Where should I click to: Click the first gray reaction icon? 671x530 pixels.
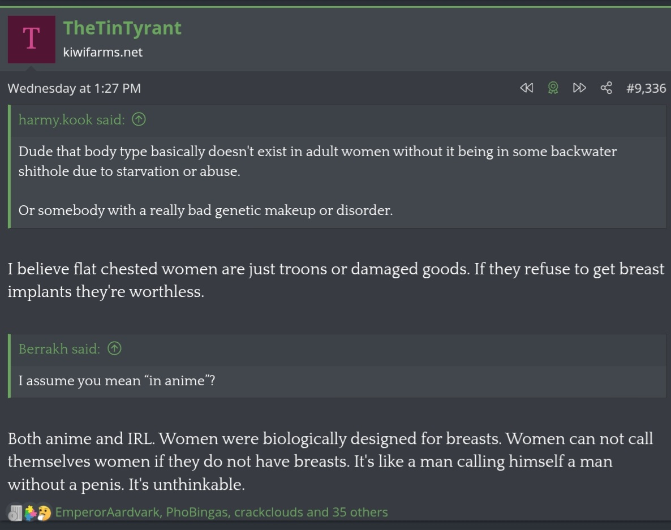(15, 512)
